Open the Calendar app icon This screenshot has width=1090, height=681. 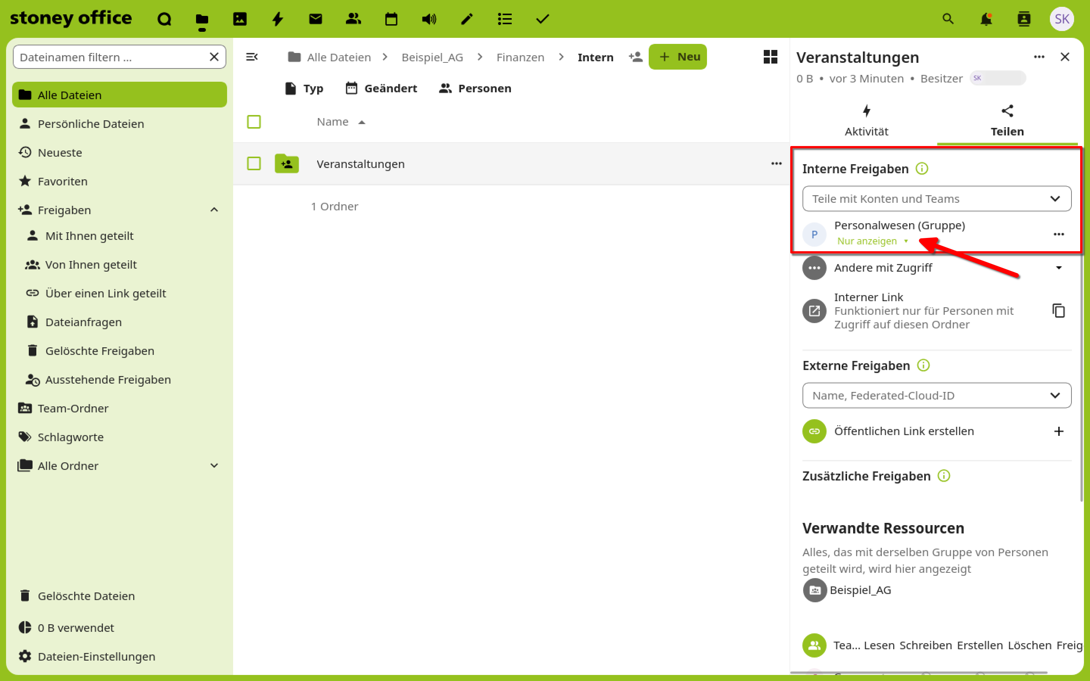tap(391, 19)
